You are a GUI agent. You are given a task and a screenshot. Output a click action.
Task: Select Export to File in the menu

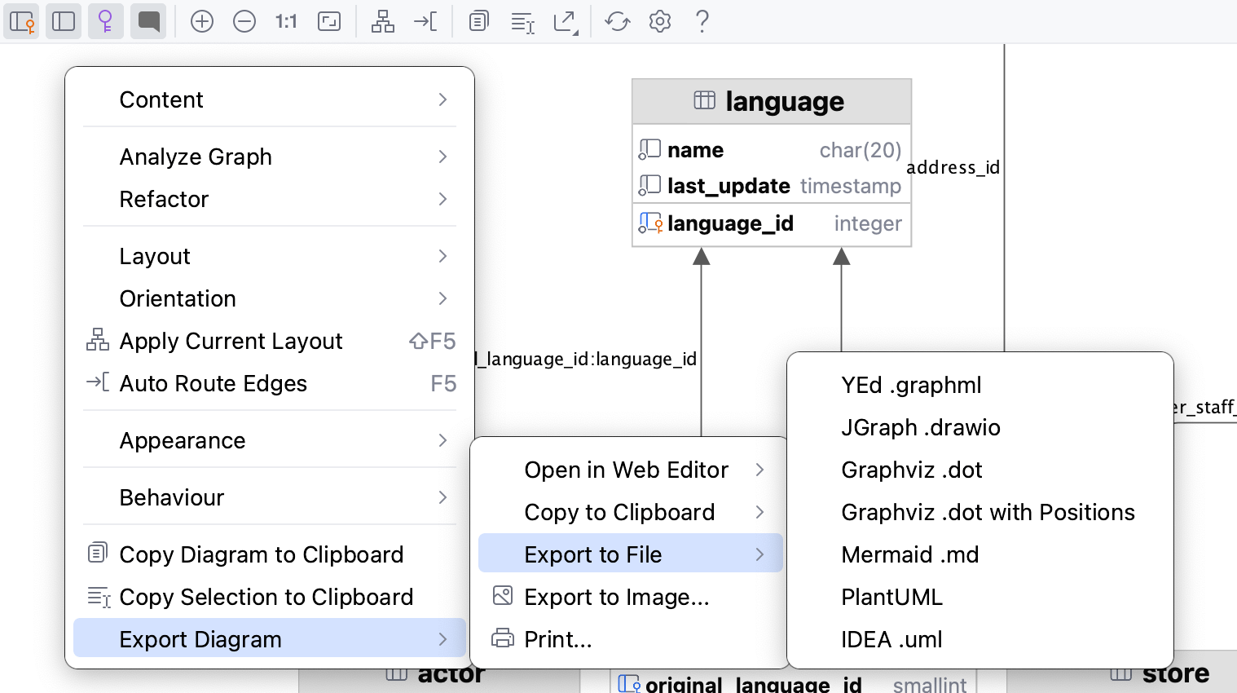(630, 554)
